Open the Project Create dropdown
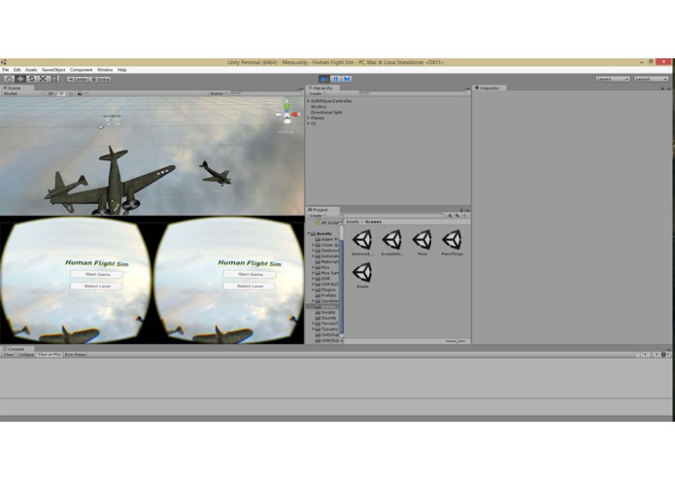Image resolution: width=675 pixels, height=480 pixels. pyautogui.click(x=317, y=216)
